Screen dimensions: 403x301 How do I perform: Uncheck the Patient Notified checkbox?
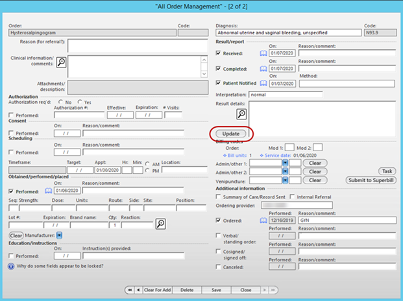219,83
